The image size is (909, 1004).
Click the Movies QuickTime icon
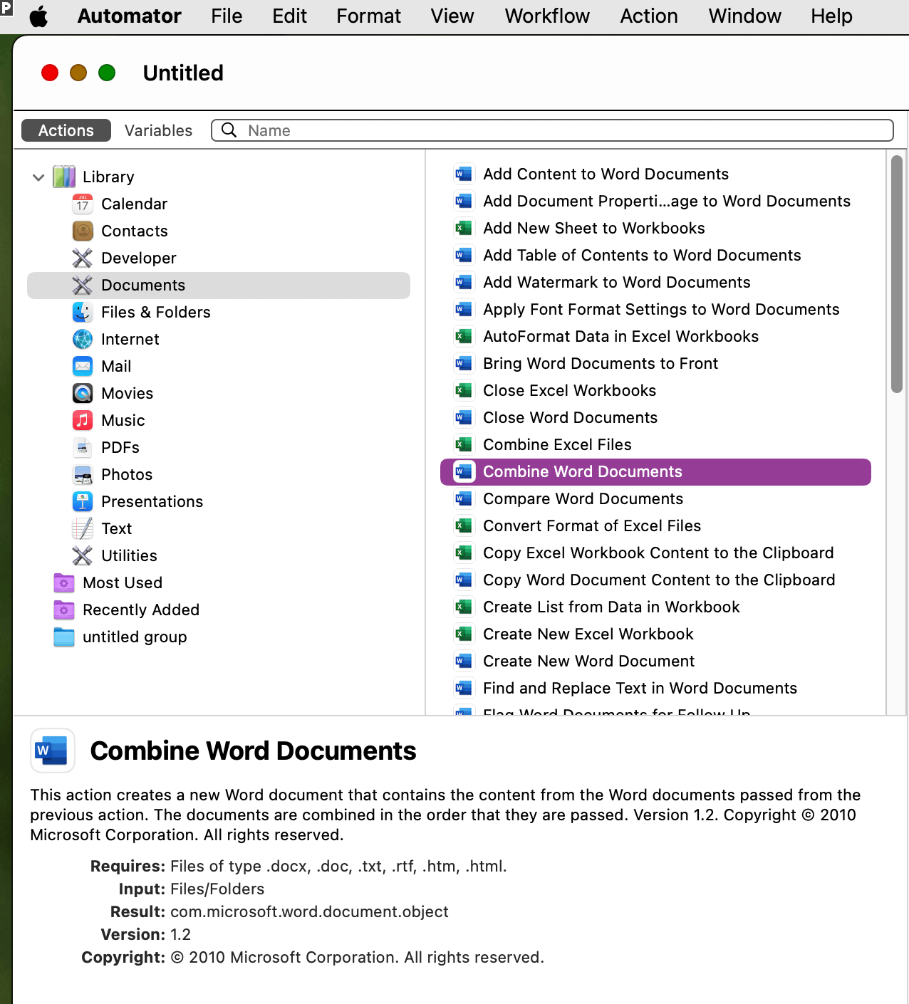[x=83, y=393]
